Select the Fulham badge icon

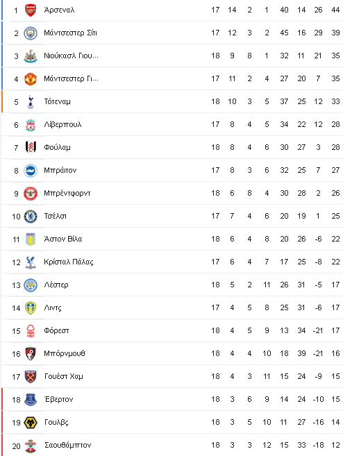tap(31, 147)
